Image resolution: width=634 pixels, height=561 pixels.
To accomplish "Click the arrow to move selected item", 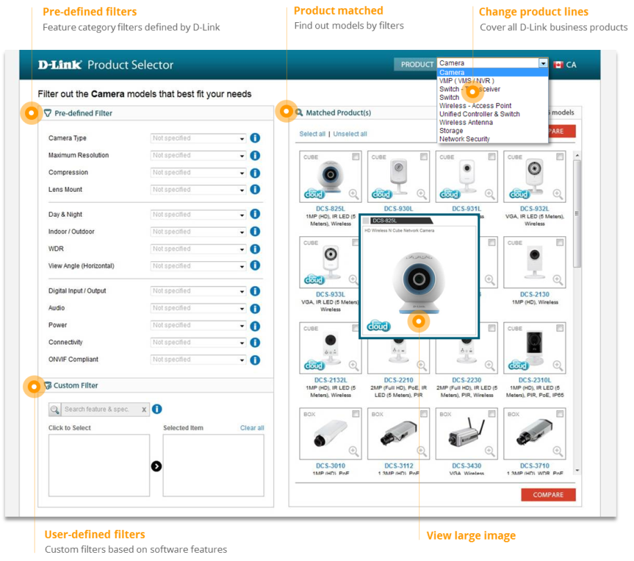I will coord(157,466).
